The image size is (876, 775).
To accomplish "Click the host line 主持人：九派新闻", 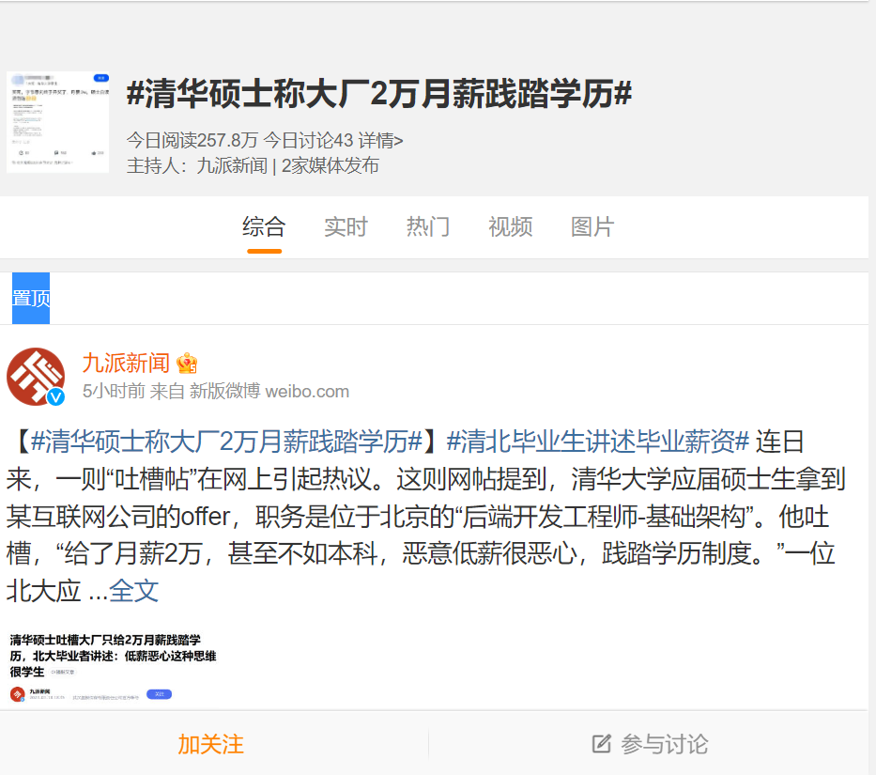I will pos(197,165).
